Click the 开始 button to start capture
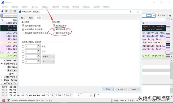This screenshot has height=103, width=173. click(108, 89)
